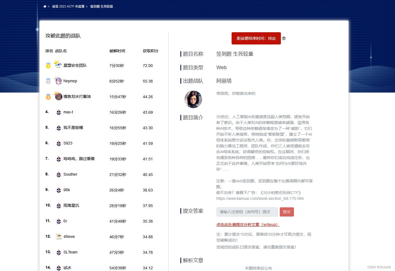The height and width of the screenshot is (271, 395).
Task: Click 6r team default avatar
Action: pyautogui.click(x=58, y=221)
